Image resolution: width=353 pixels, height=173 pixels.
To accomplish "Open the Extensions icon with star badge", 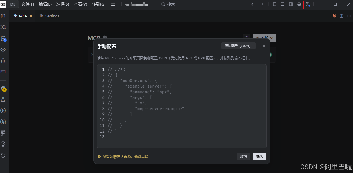I will [4, 88].
